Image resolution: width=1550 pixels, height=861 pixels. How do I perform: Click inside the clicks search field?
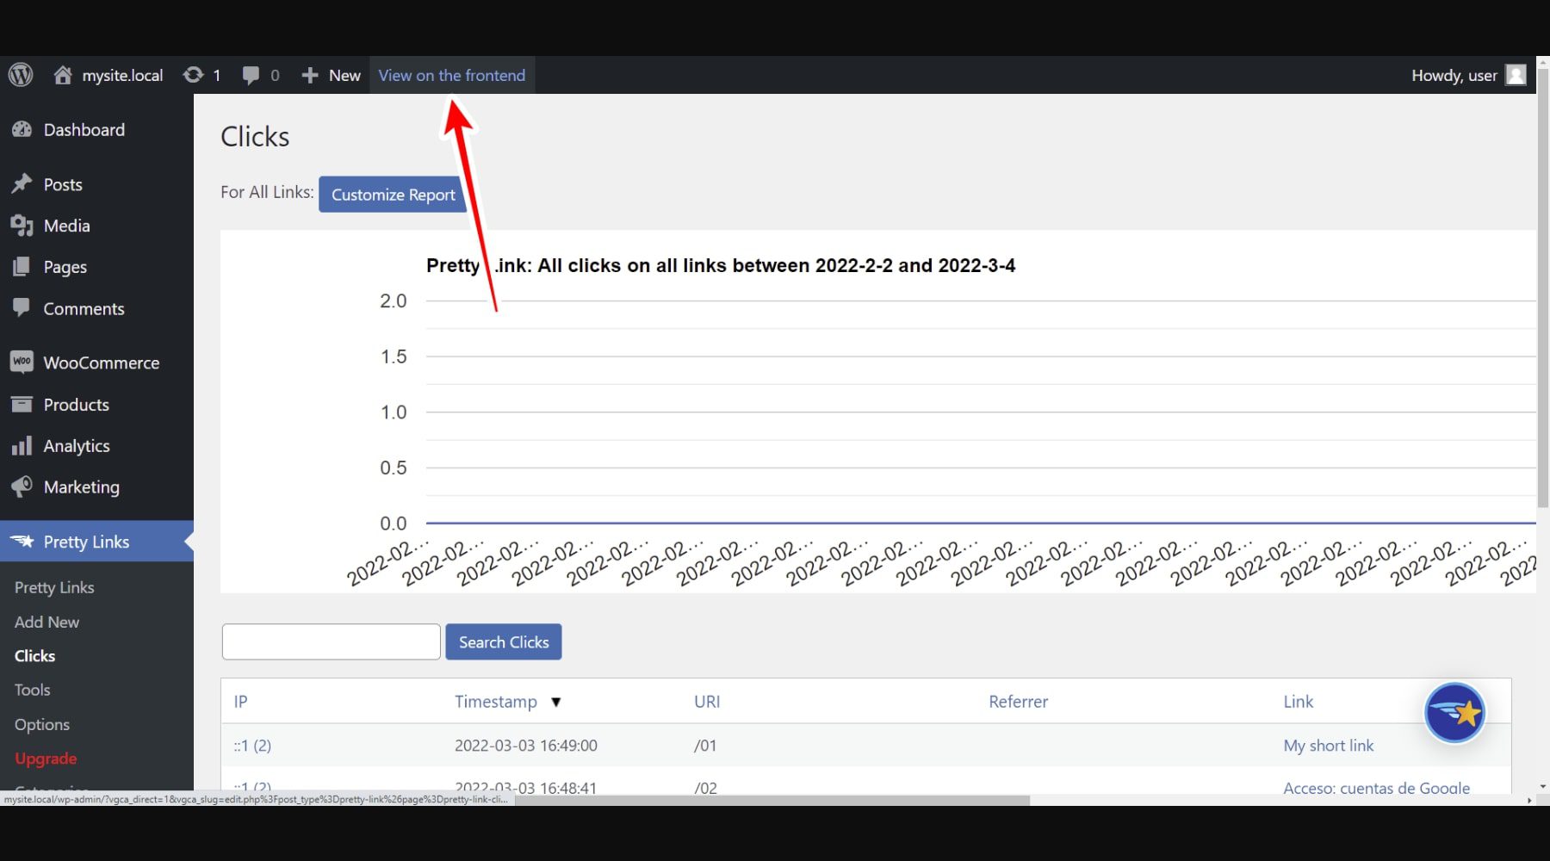[331, 641]
